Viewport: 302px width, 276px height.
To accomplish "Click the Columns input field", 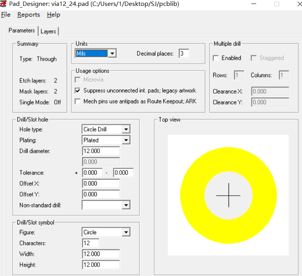I will pyautogui.click(x=284, y=75).
